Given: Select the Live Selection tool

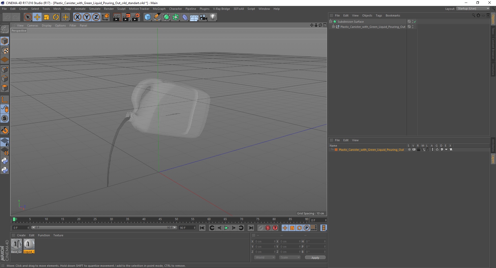Looking at the screenshot, I should tap(28, 17).
